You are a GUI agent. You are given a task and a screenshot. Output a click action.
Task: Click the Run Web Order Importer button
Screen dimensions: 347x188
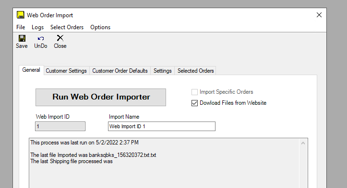pos(101,97)
